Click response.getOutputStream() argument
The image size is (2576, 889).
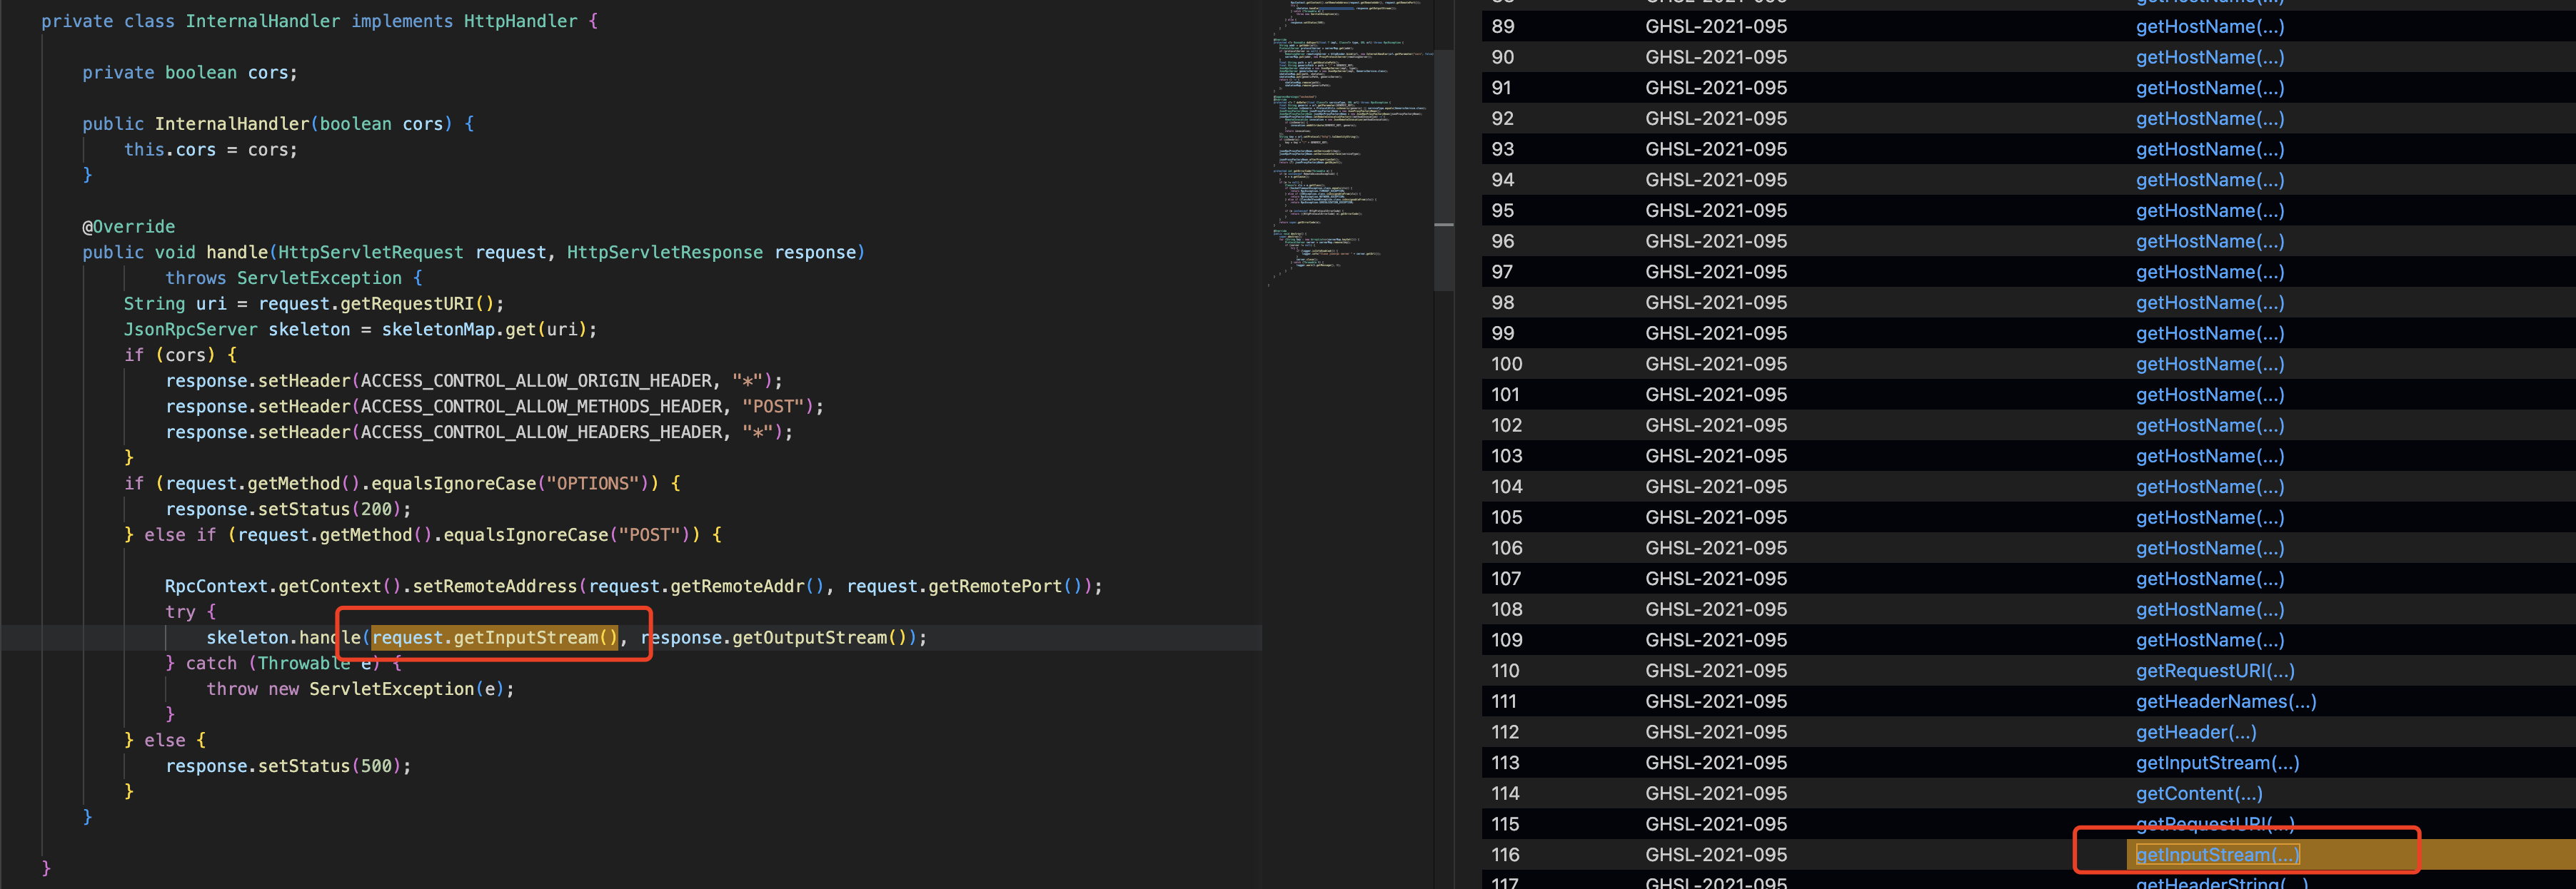(774, 637)
